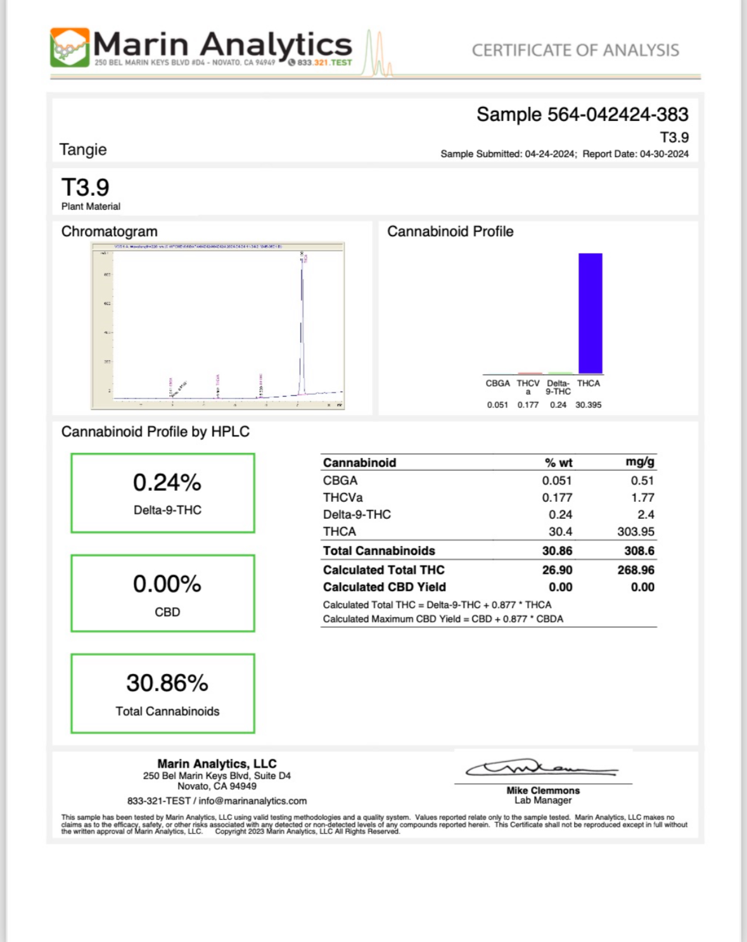Screen dimensions: 747x942
Task: Click the Marin Analytics logo icon
Action: coord(70,48)
